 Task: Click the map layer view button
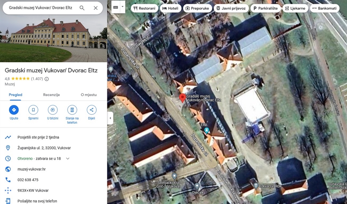point(116,7)
